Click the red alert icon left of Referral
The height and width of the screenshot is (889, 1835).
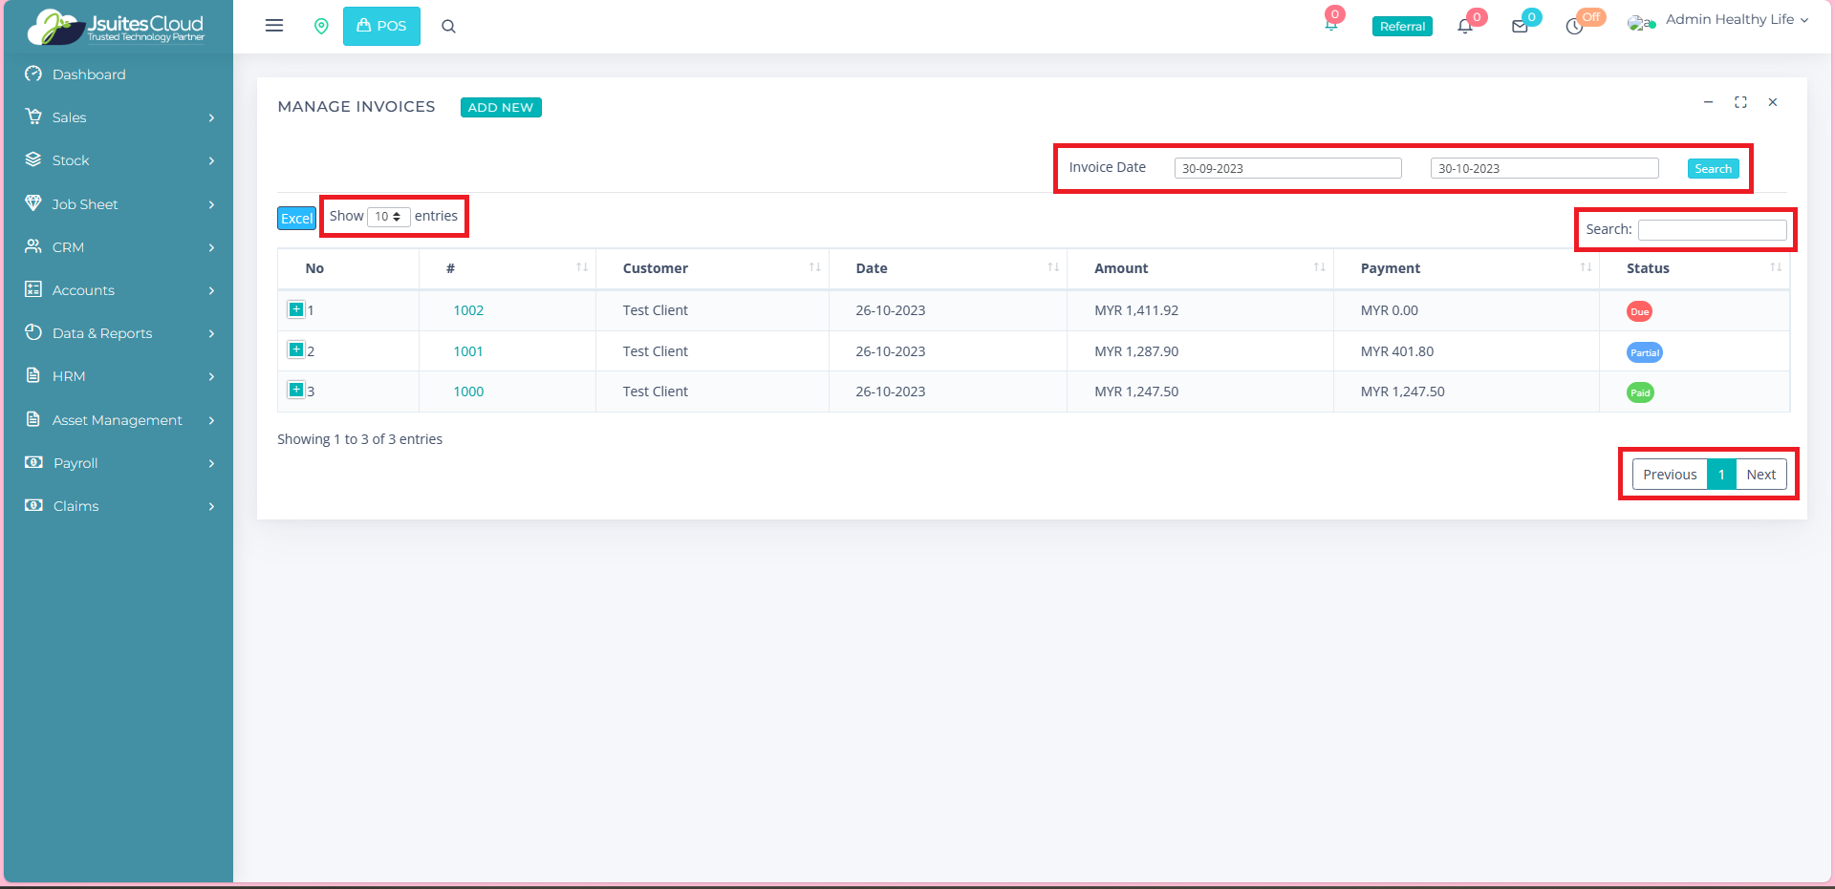1331,24
